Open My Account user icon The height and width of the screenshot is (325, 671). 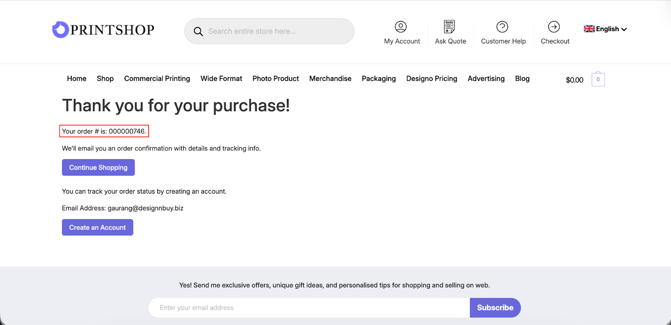tap(401, 27)
